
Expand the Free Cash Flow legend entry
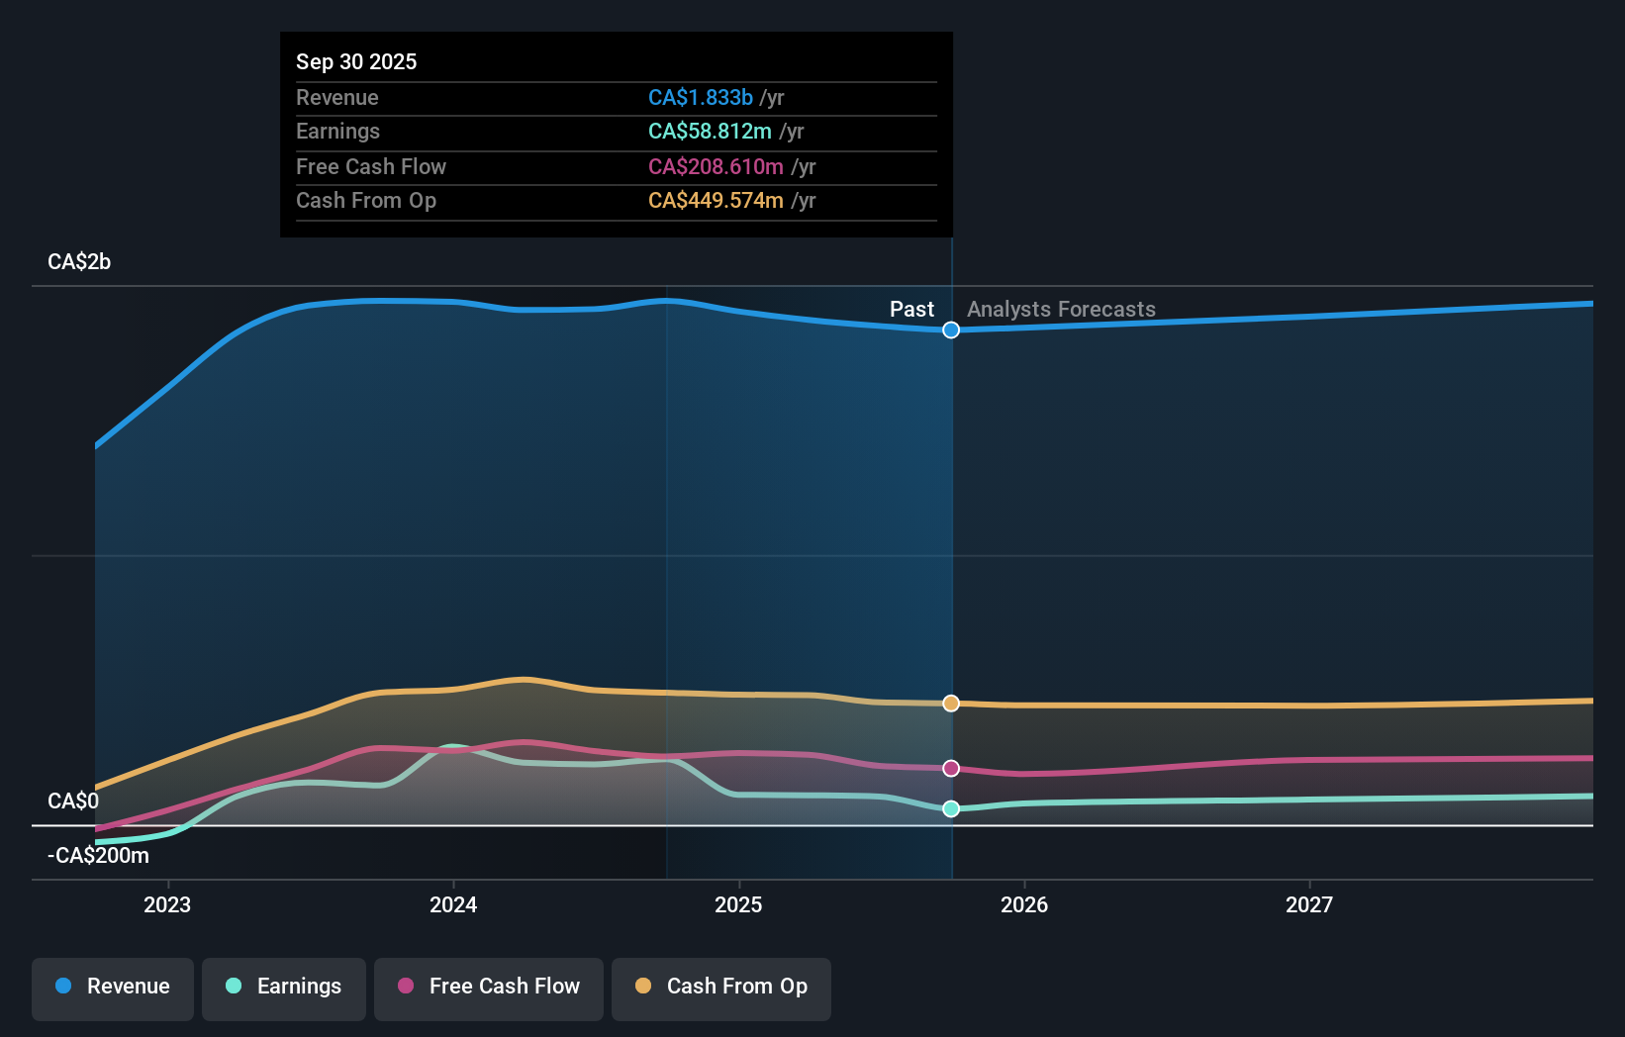pyautogui.click(x=488, y=987)
